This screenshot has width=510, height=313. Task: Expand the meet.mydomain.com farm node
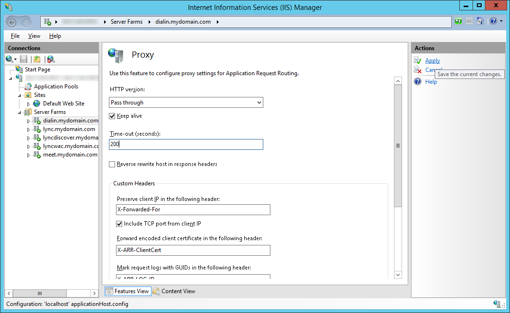(x=28, y=155)
